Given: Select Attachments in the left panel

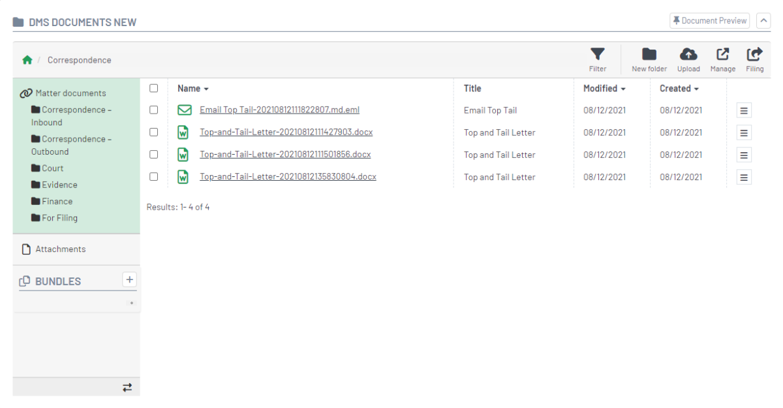Looking at the screenshot, I should click(x=60, y=249).
